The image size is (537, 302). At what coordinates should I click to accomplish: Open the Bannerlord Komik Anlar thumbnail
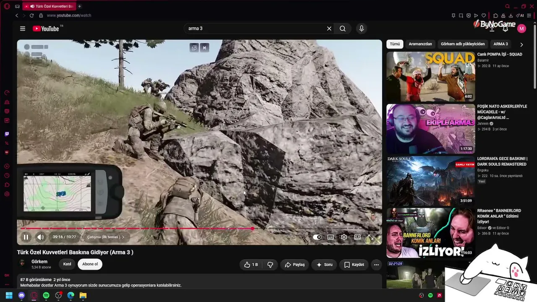coord(430,233)
